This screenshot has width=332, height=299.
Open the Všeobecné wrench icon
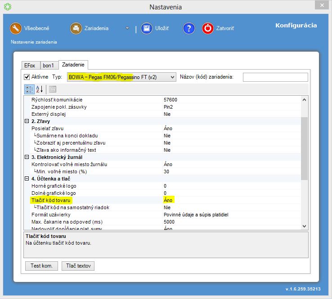(x=15, y=28)
